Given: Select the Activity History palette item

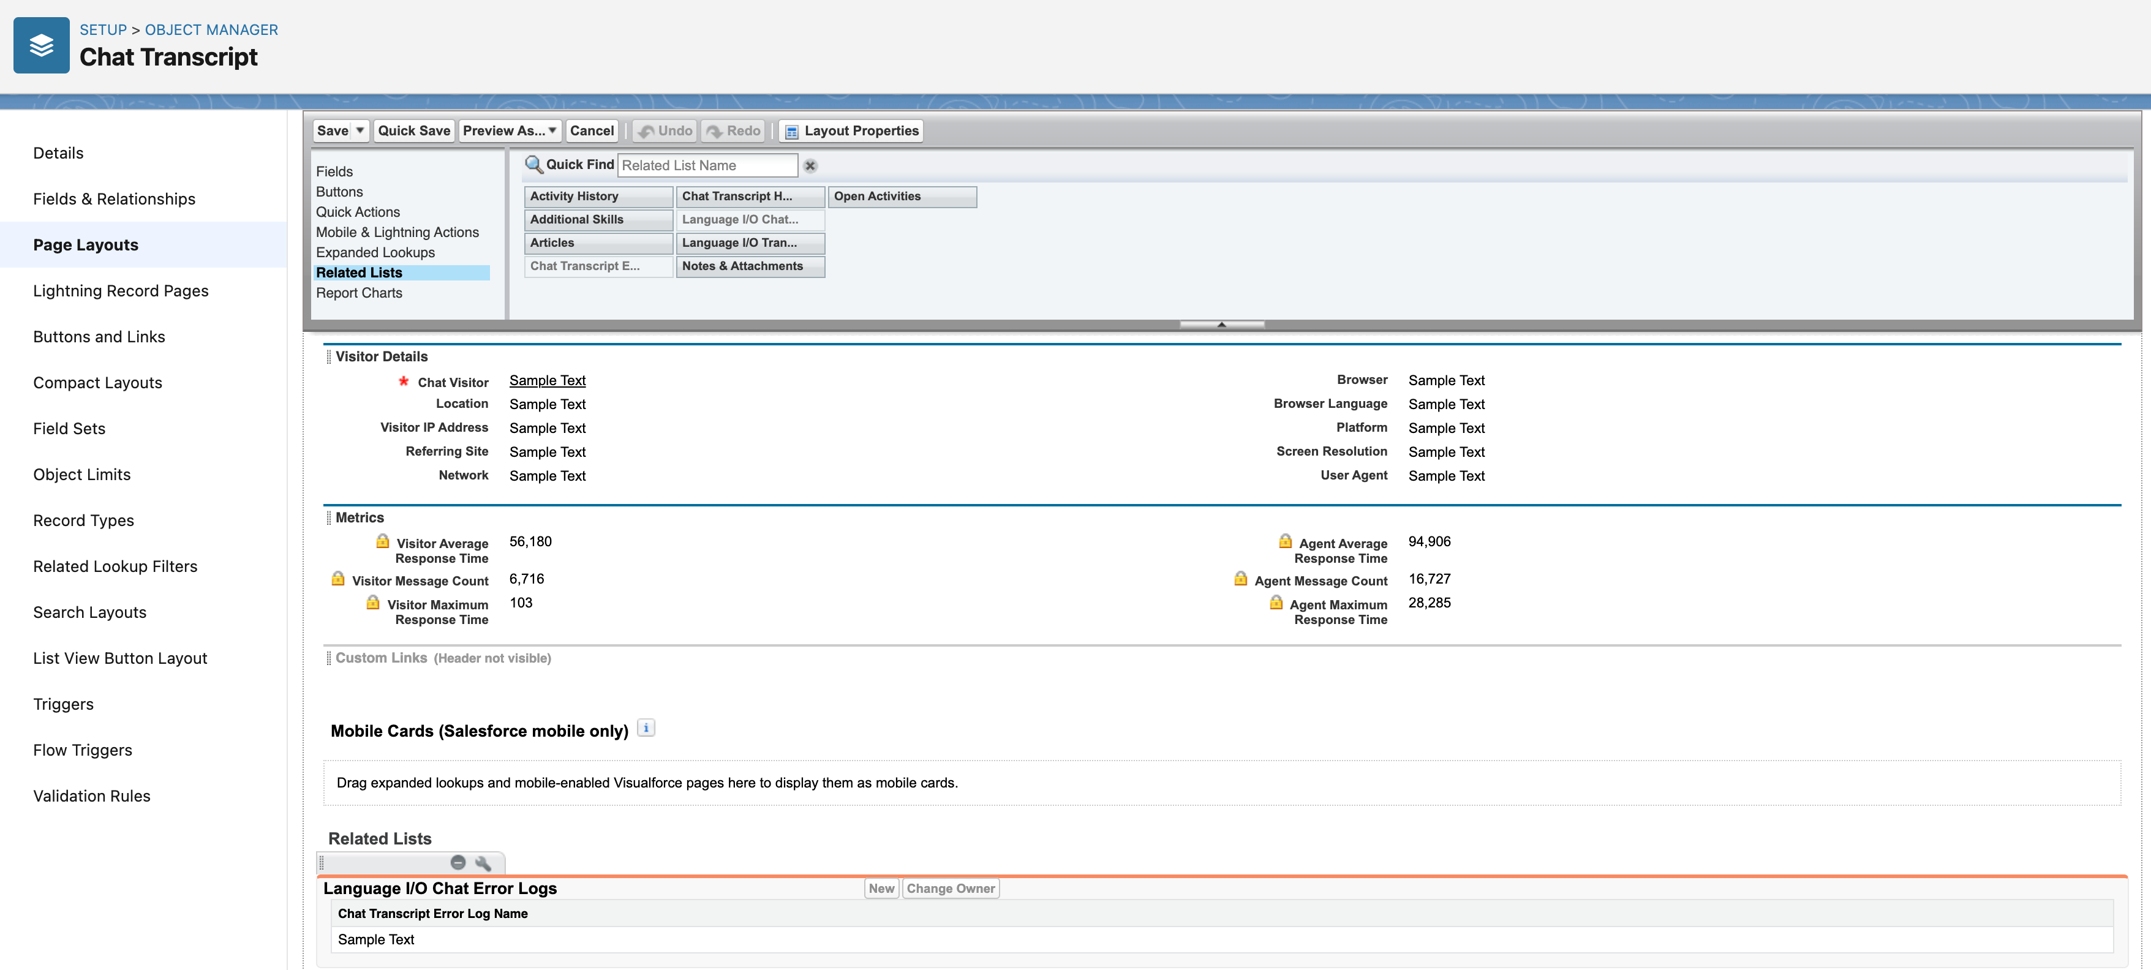Looking at the screenshot, I should click(x=599, y=196).
